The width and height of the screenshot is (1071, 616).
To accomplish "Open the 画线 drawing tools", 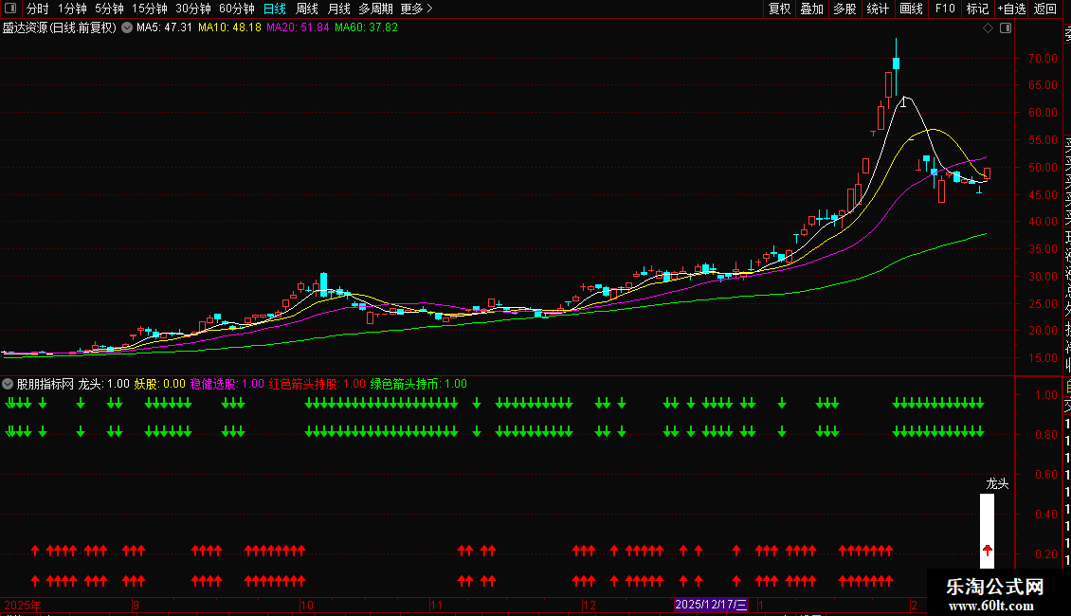I will click(x=911, y=9).
